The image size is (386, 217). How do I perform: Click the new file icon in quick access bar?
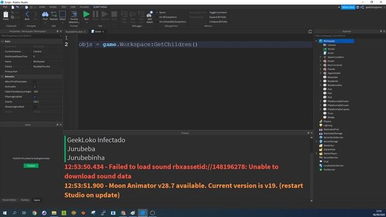[x=13, y=7]
